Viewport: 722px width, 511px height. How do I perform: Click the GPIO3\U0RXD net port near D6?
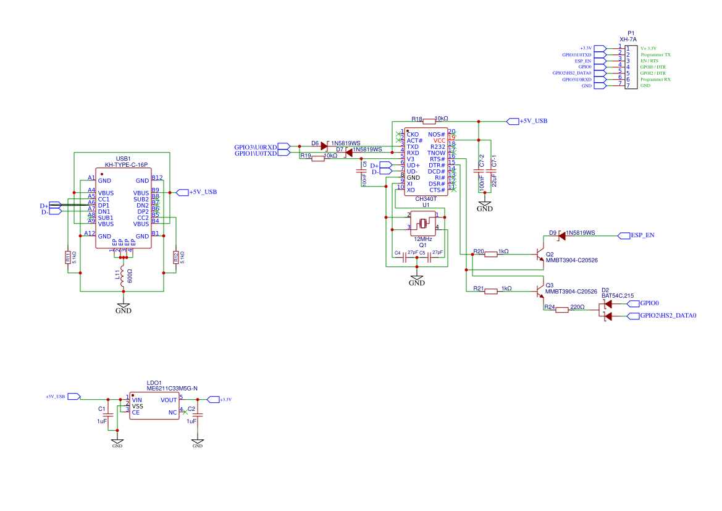[x=262, y=147]
